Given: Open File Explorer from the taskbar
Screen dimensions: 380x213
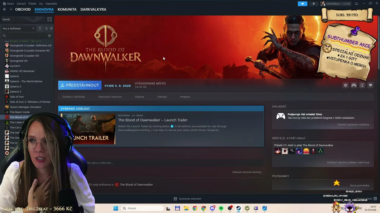Looking at the screenshot, I should coord(186,208).
